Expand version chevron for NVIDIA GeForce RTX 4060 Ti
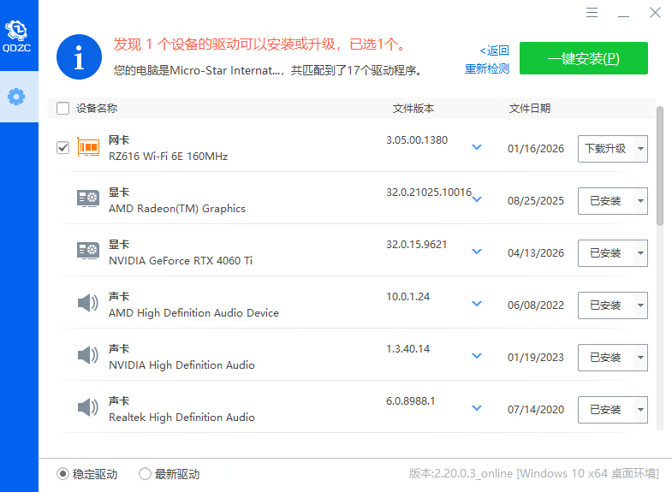Image resolution: width=672 pixels, height=492 pixels. pos(477,252)
